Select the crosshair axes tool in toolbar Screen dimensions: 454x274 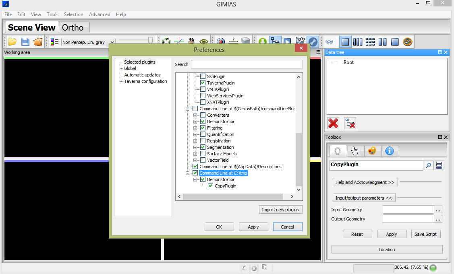click(179, 41)
